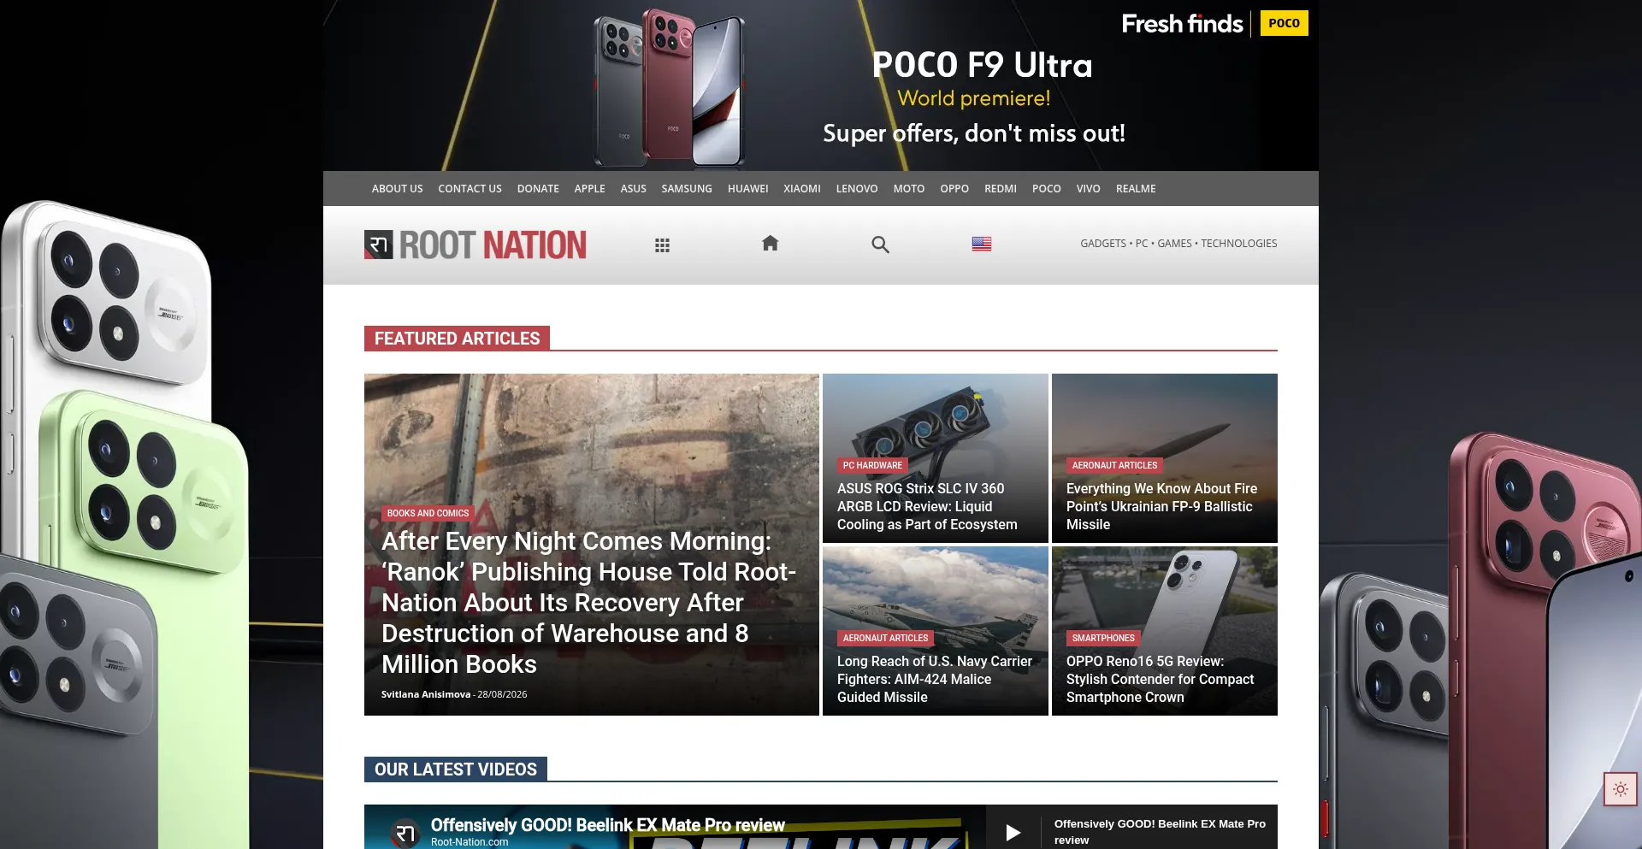This screenshot has height=849, width=1642.
Task: Click the Featured Articles section heading
Action: (457, 339)
